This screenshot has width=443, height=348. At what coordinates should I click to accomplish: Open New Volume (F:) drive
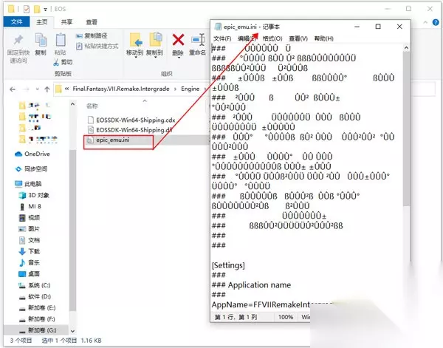(x=37, y=319)
